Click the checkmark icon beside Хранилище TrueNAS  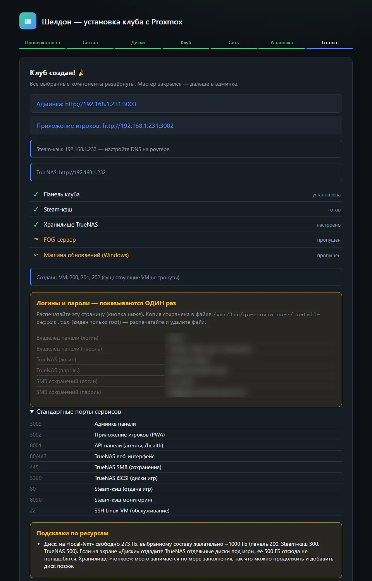tap(36, 225)
